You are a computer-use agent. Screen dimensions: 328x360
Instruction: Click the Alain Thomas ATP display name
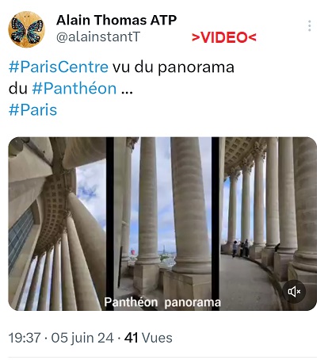point(116,20)
